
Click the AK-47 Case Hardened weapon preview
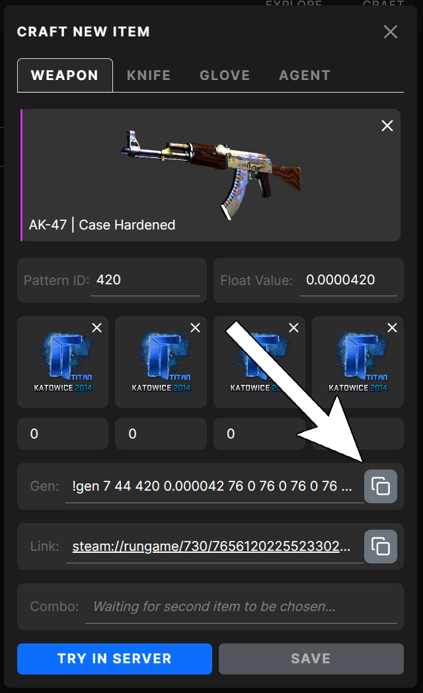[x=211, y=175]
